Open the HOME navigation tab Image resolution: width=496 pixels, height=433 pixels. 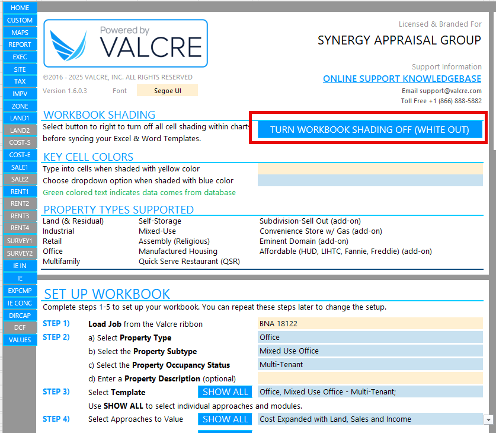(20, 8)
